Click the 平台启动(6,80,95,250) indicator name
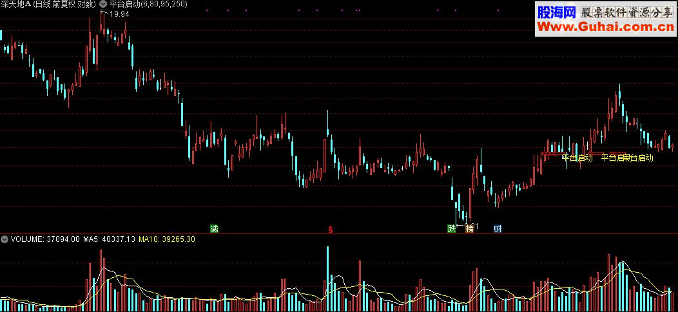Image resolution: width=678 pixels, height=312 pixels. coord(148,4)
